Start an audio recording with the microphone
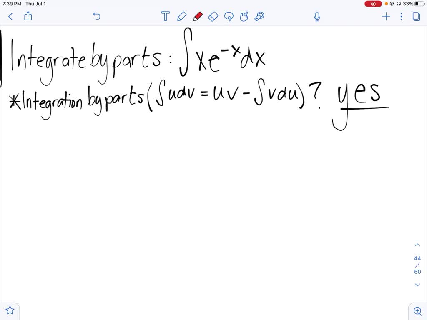Screen dimensions: 427x320 (317, 16)
